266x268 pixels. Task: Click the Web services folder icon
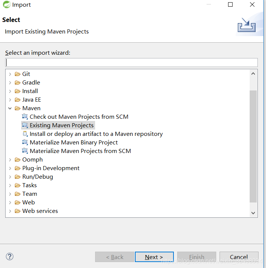point(17,211)
